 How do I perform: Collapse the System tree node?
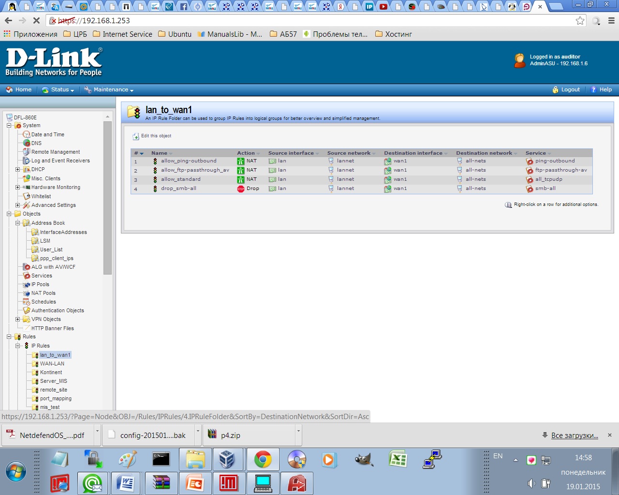tap(9, 126)
